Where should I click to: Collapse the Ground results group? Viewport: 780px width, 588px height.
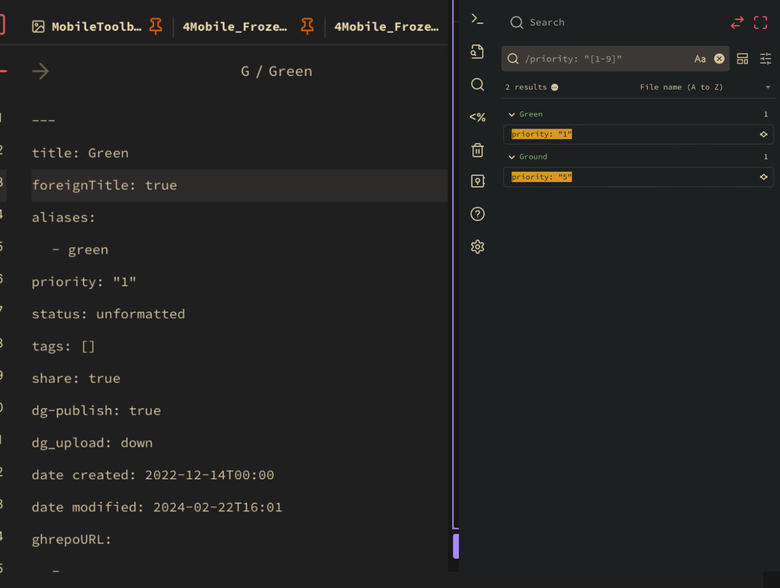[x=512, y=157]
